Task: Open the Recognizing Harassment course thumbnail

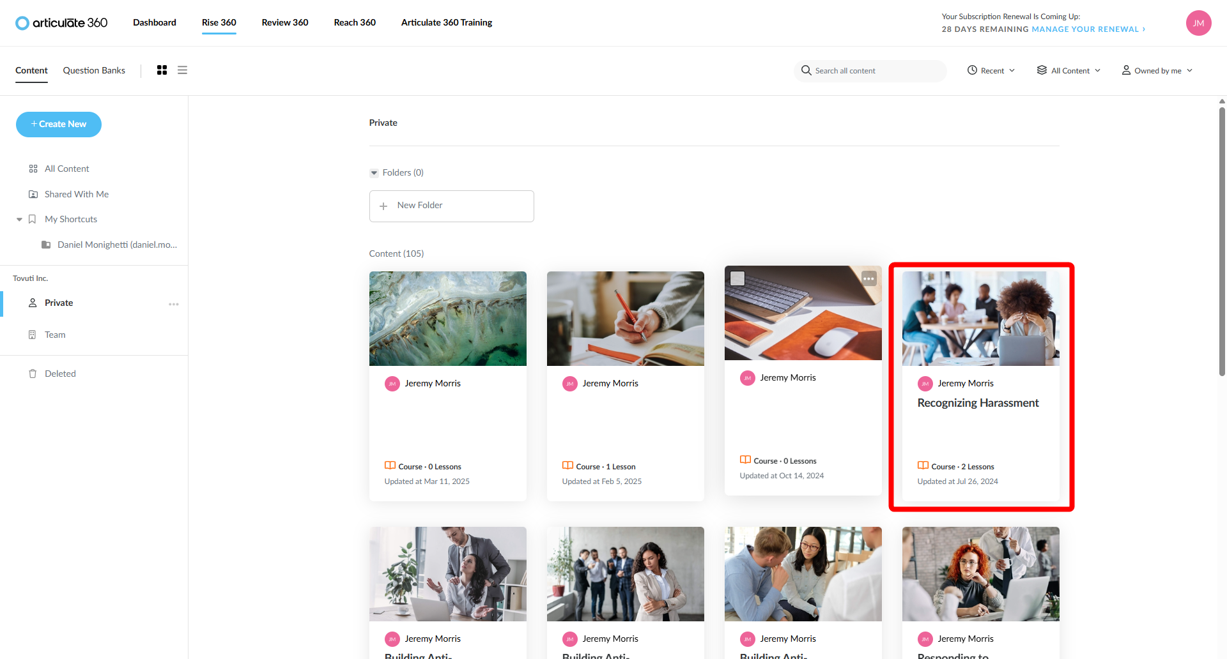Action: point(981,319)
